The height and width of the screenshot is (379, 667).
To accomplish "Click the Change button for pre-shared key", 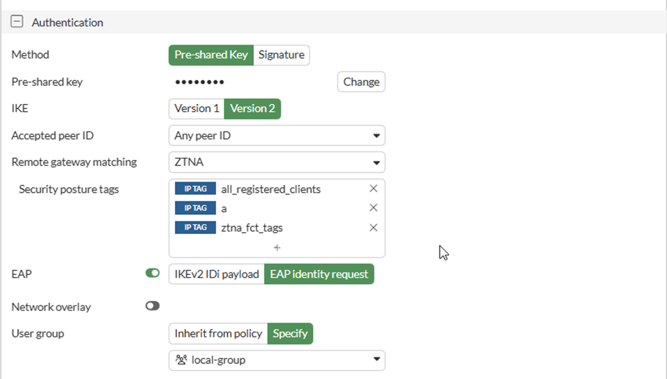I will 360,81.
